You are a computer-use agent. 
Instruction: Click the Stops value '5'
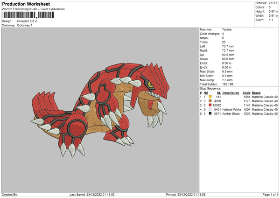point(223,38)
